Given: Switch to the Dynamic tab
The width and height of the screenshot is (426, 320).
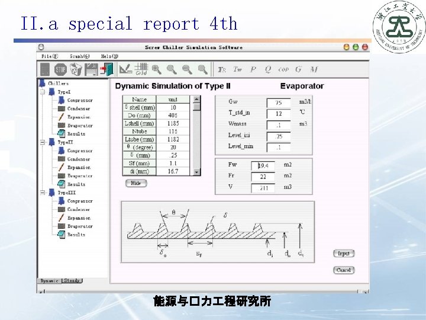Looking at the screenshot, I should tap(50, 280).
